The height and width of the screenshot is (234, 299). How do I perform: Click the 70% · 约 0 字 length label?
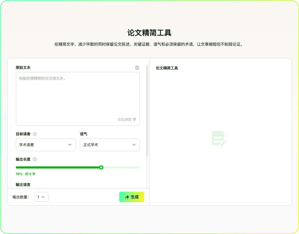tap(25, 174)
